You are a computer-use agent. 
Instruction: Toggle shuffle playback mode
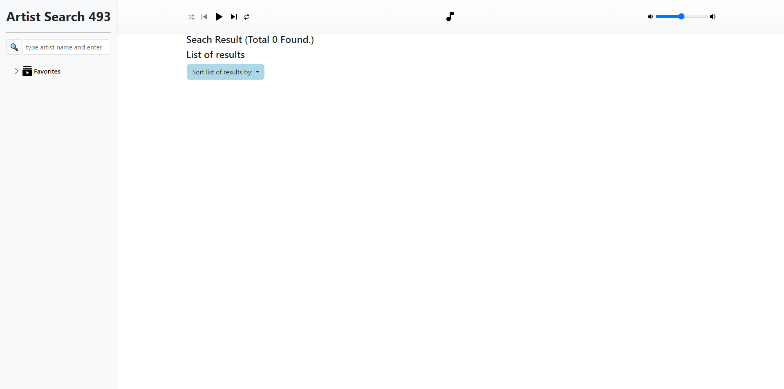(191, 17)
